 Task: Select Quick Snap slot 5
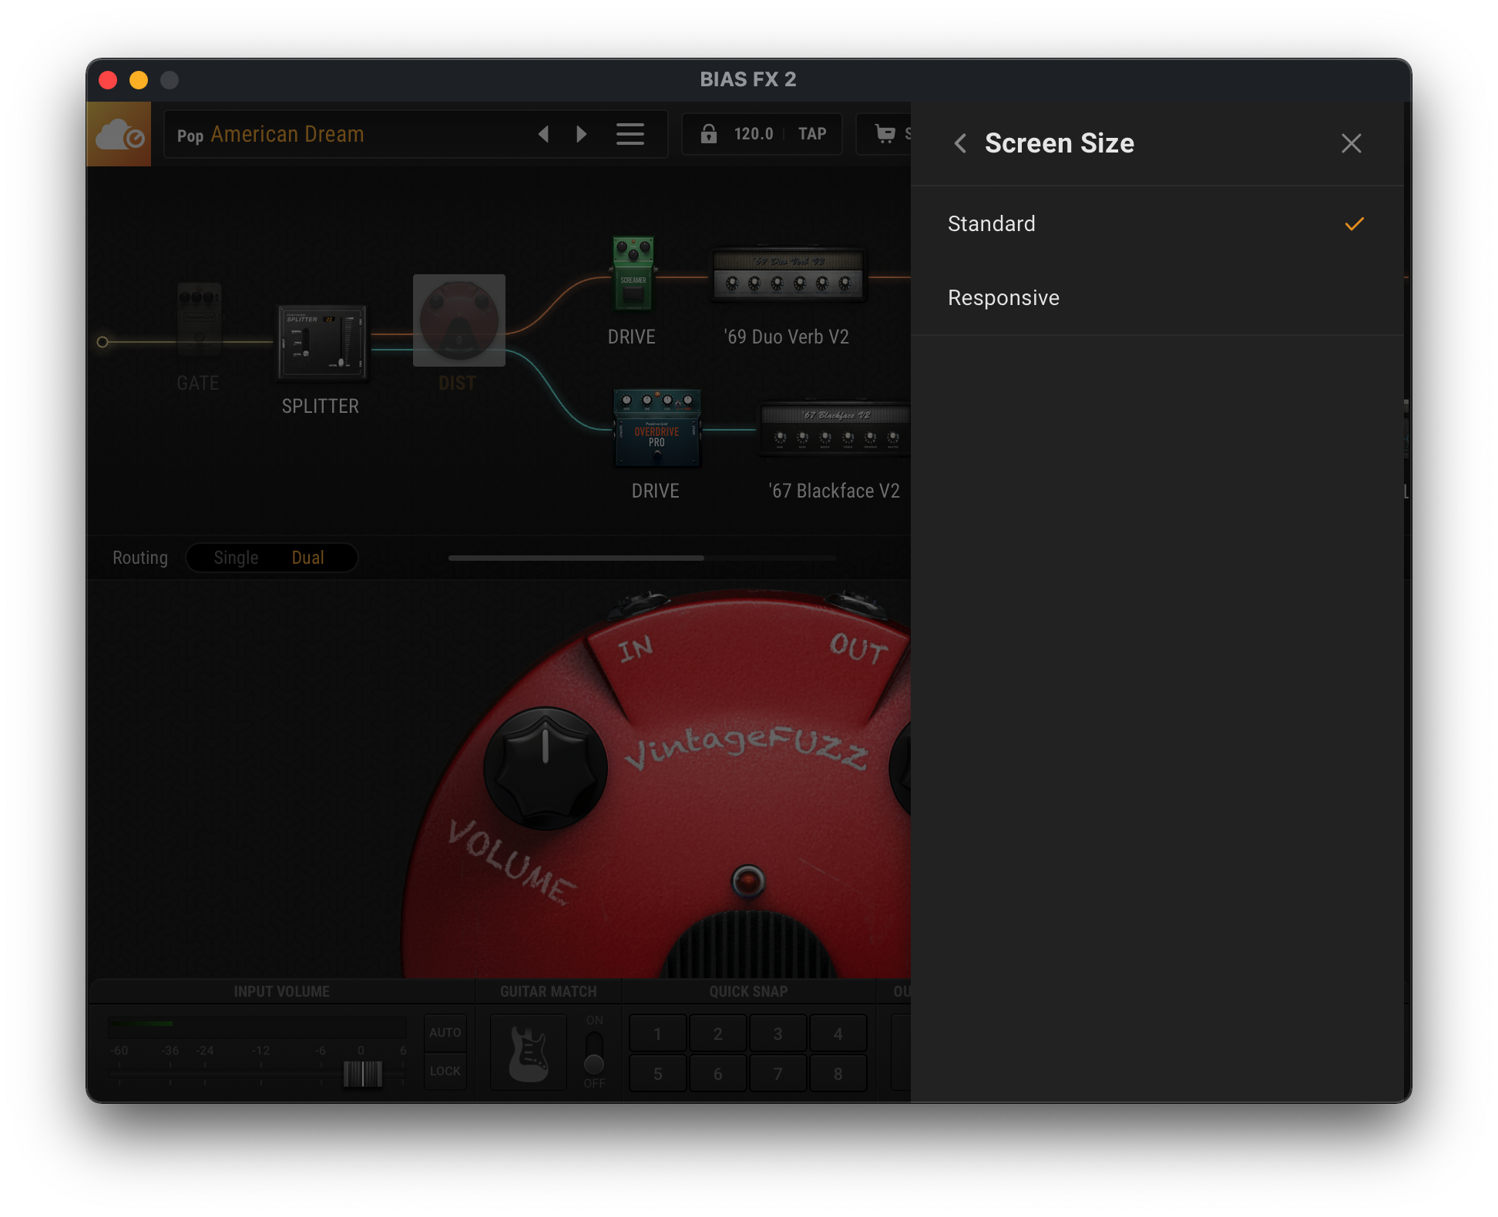(657, 1074)
